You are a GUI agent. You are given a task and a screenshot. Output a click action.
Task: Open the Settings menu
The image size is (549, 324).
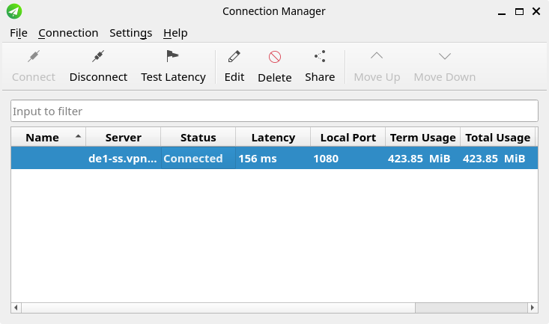(x=130, y=33)
